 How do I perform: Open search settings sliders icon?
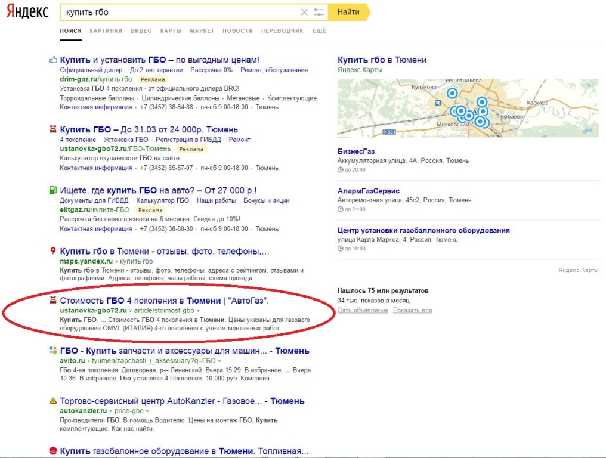coord(319,13)
